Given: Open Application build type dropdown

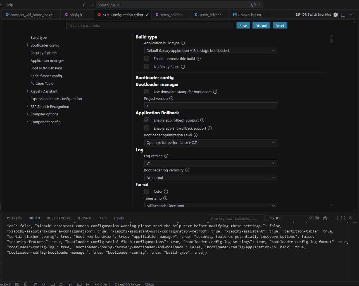Looking at the screenshot, I should [211, 50].
